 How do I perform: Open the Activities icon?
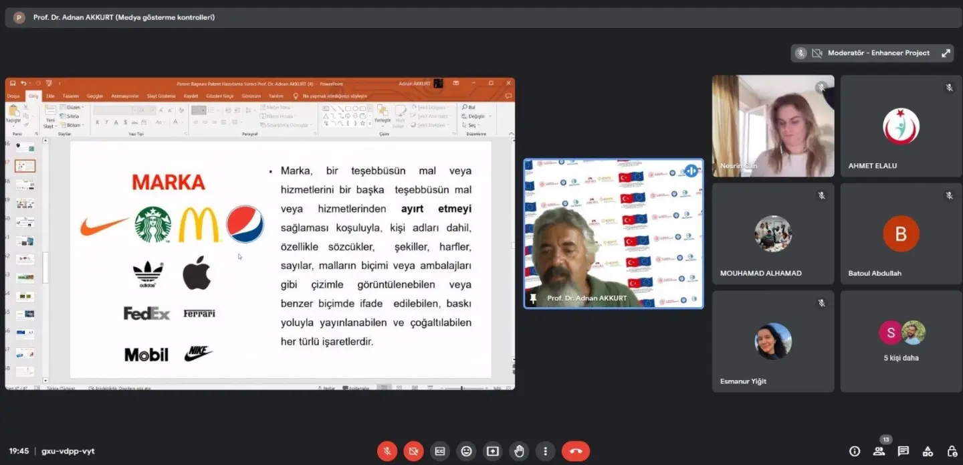coord(928,451)
